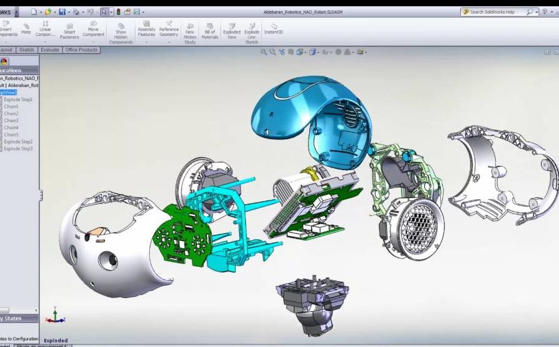Screen dimensions: 559x347
Task: Start a New Motion Study
Action: tap(190, 34)
